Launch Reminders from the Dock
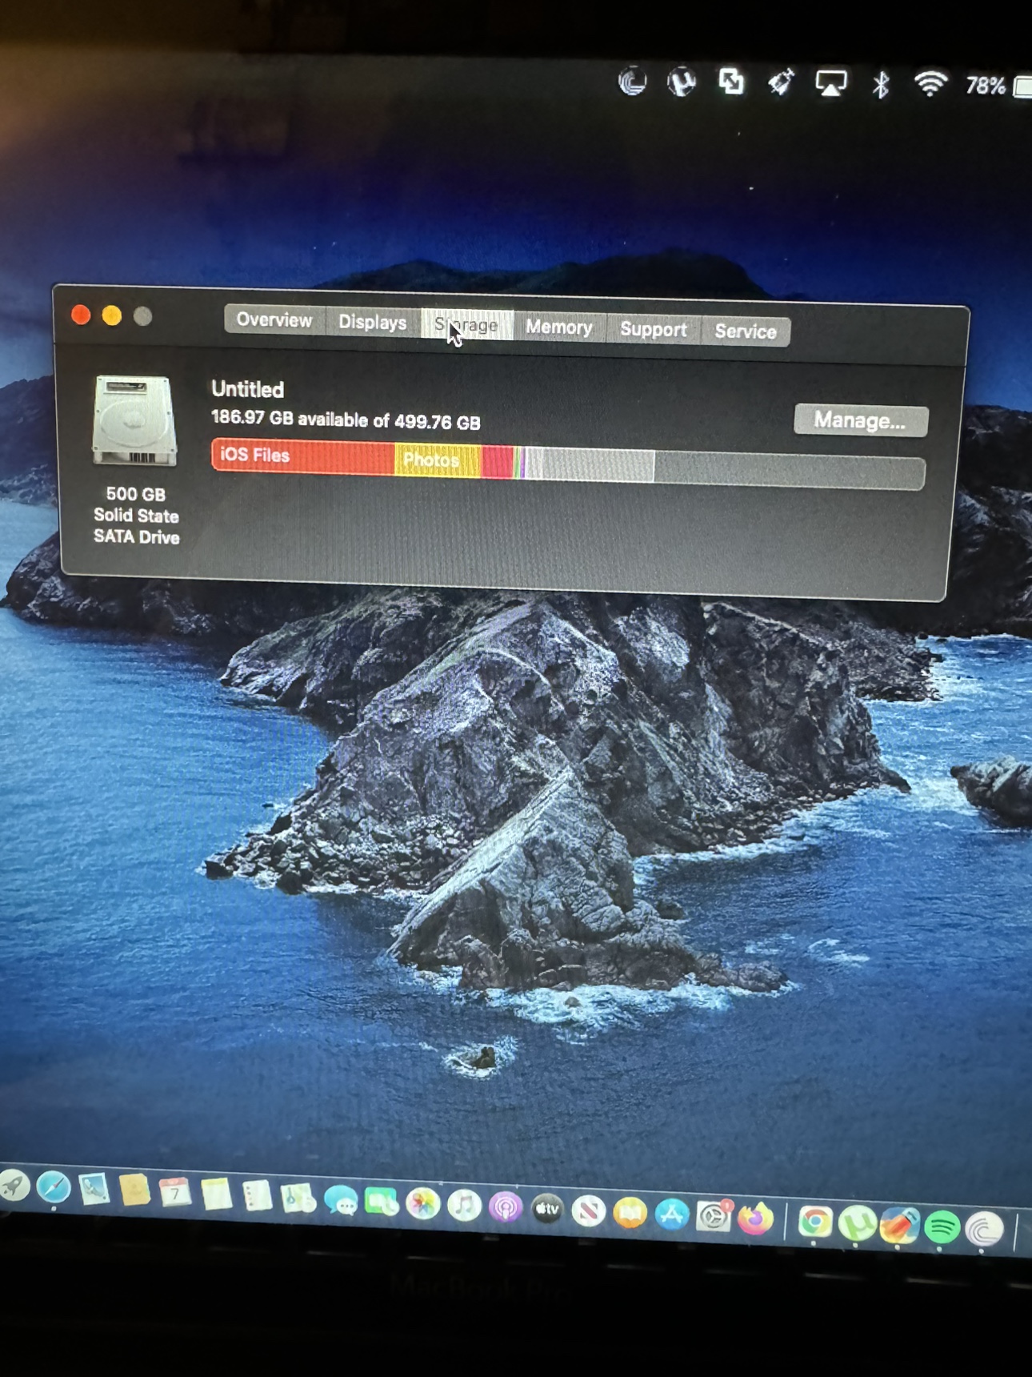 tap(257, 1196)
